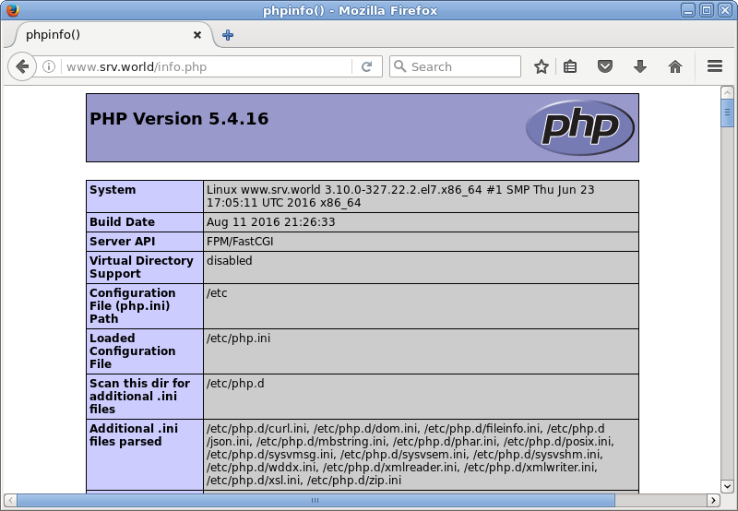Reload the current page
The width and height of the screenshot is (738, 511).
tap(366, 66)
